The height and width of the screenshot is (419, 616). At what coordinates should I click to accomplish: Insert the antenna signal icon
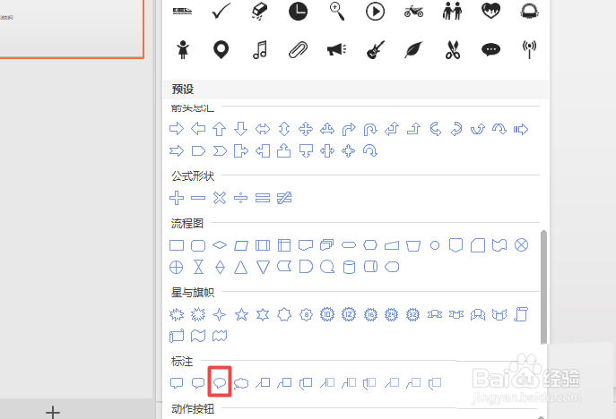pos(529,50)
